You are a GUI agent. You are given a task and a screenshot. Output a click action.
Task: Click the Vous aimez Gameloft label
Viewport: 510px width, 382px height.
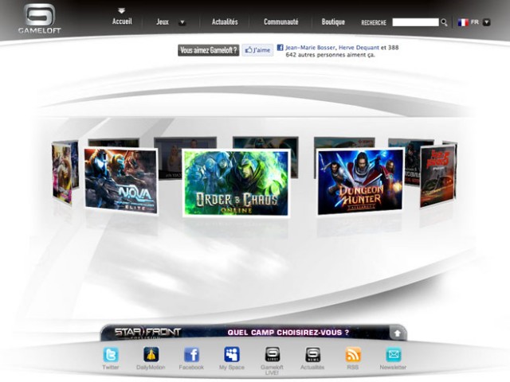click(209, 50)
